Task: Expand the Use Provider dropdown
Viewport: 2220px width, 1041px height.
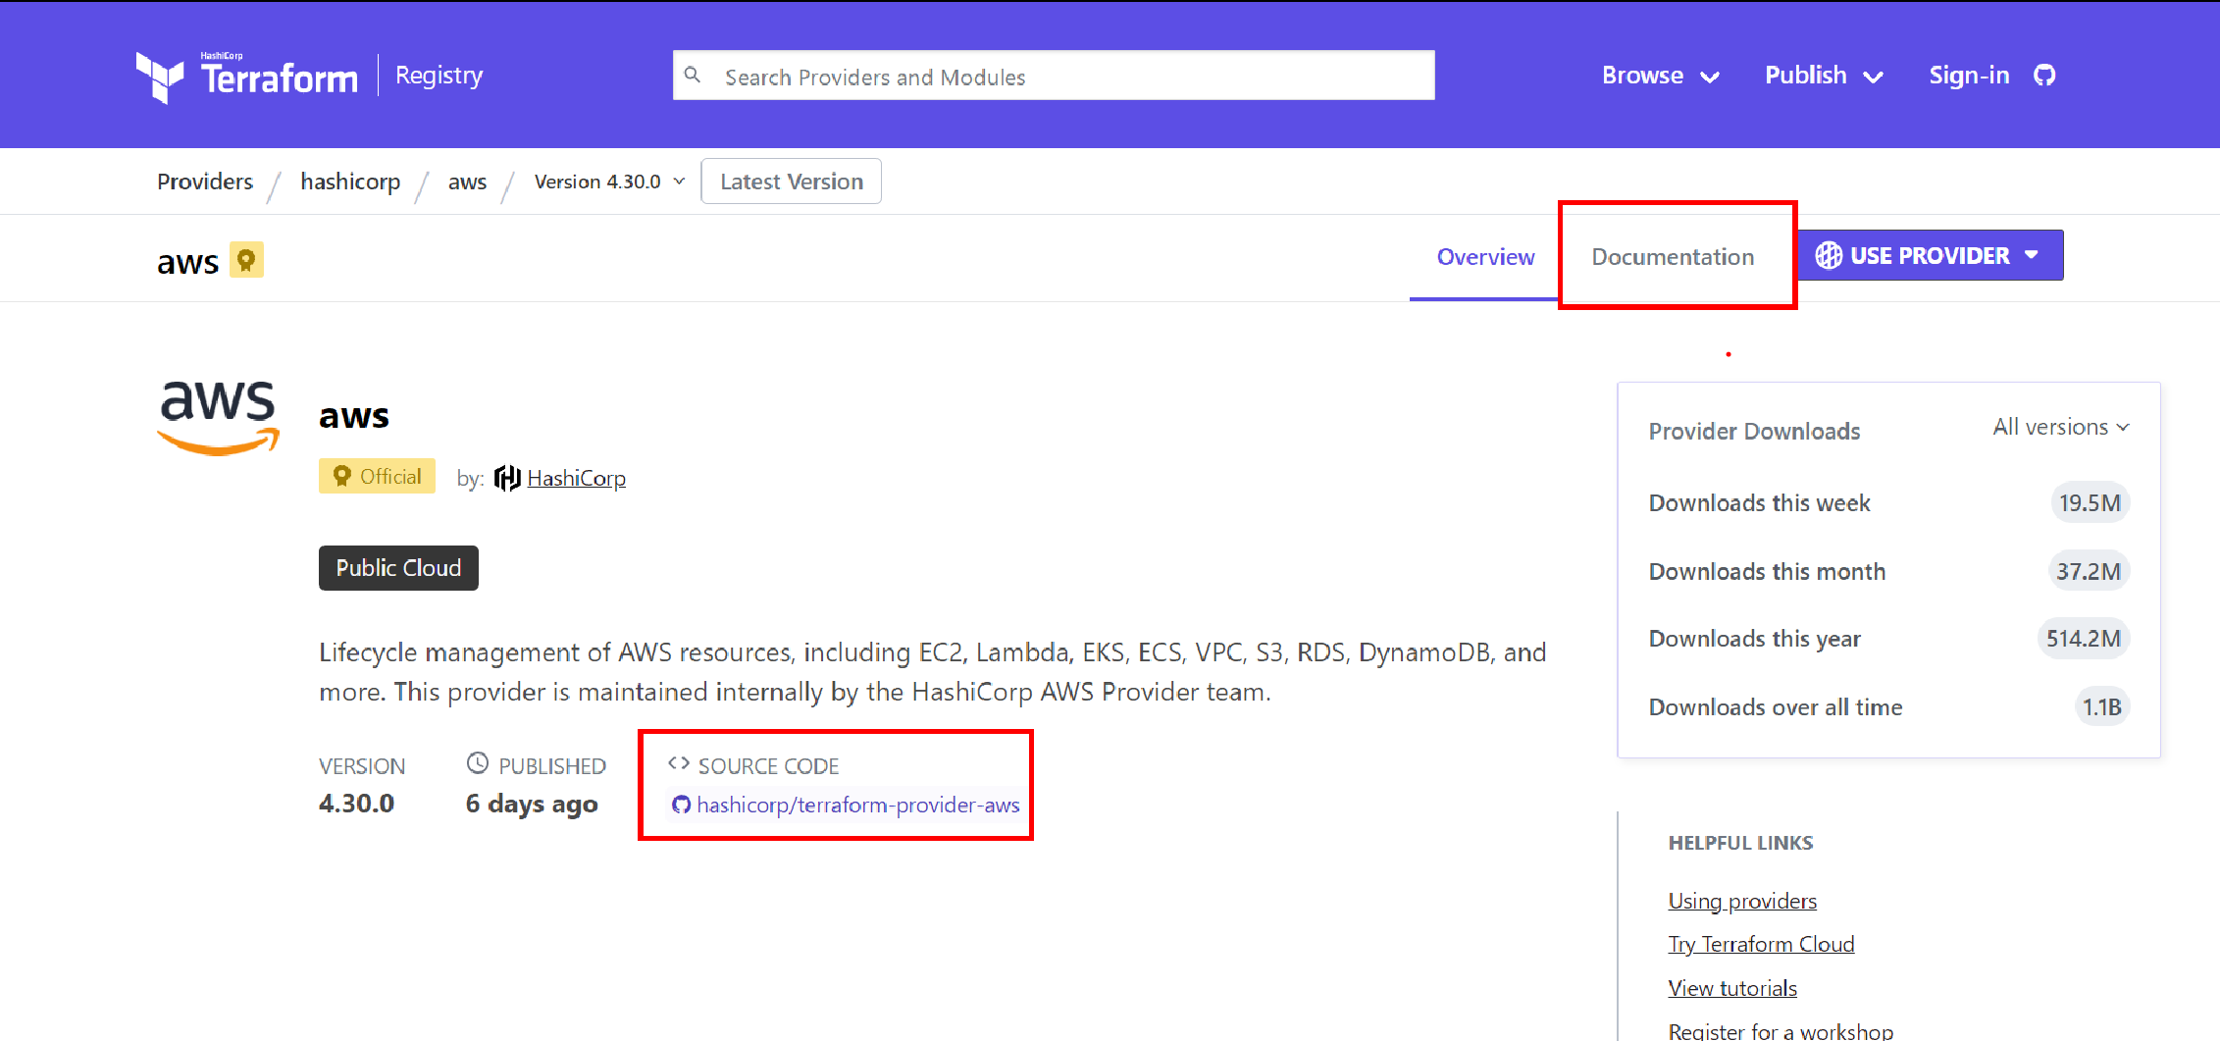Action: [1931, 255]
